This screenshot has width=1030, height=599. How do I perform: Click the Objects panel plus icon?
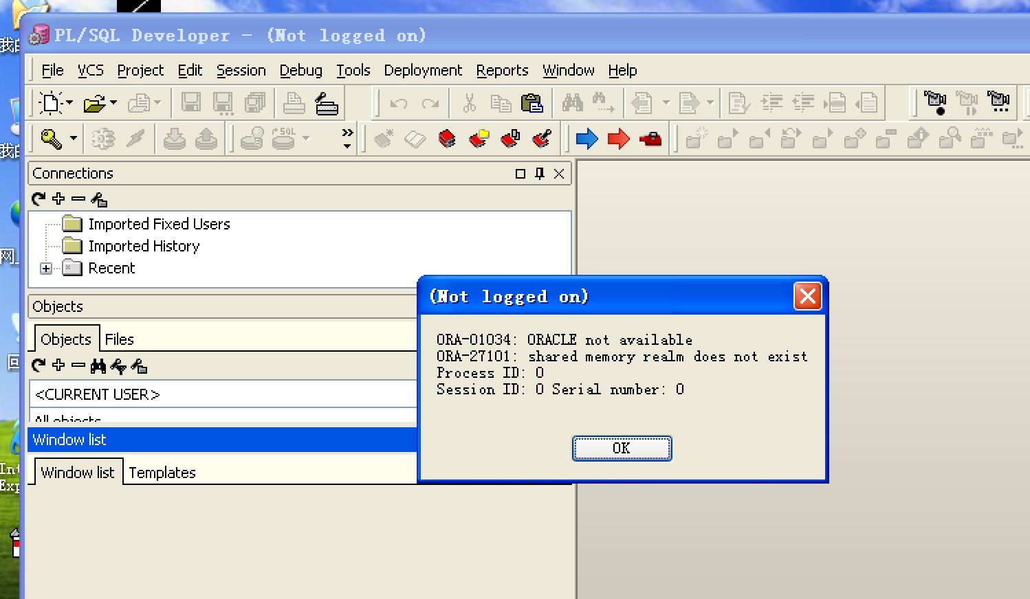58,365
